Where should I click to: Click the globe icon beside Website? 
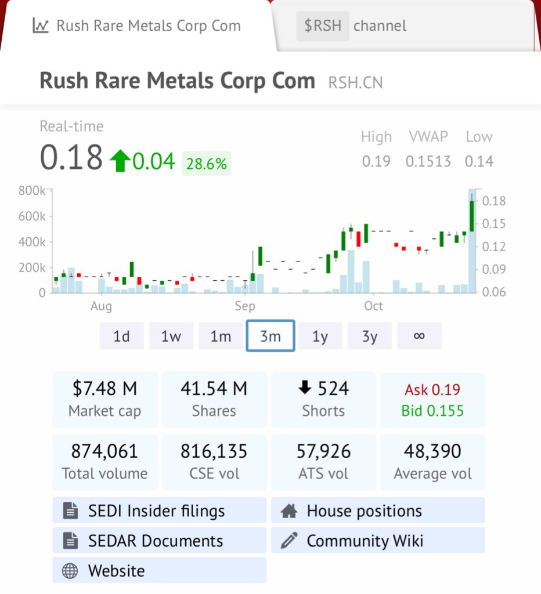tap(70, 571)
